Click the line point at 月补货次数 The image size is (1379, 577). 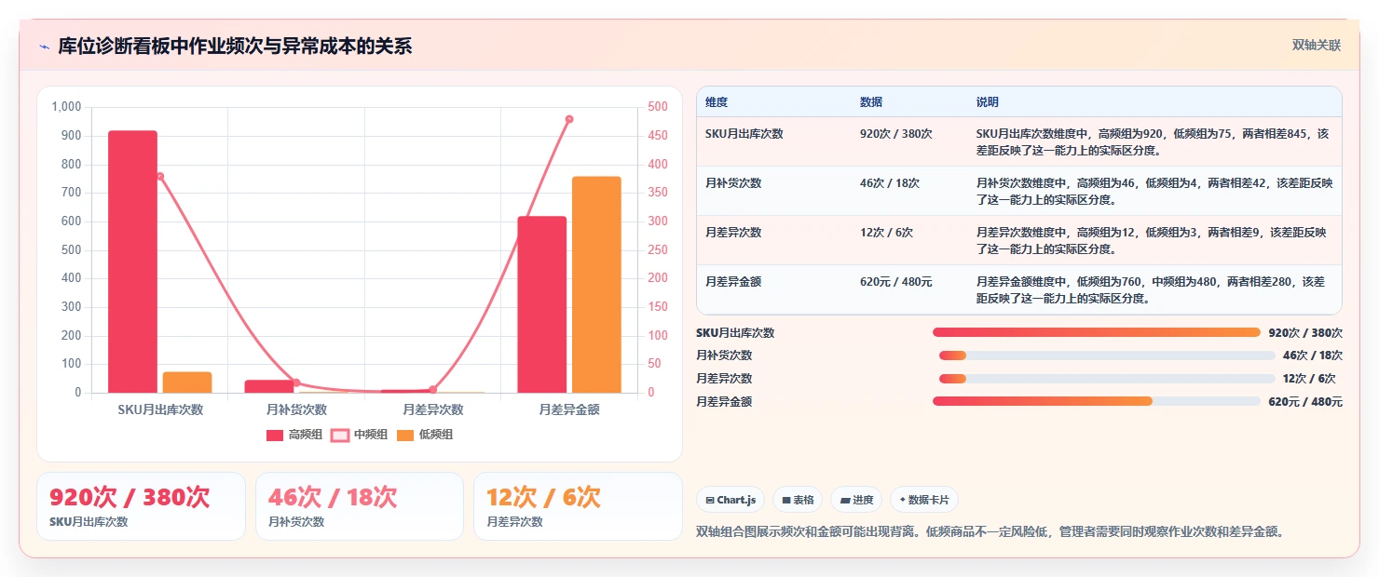point(296,382)
